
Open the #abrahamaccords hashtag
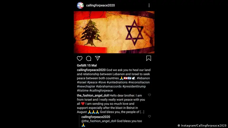click(x=109, y=87)
